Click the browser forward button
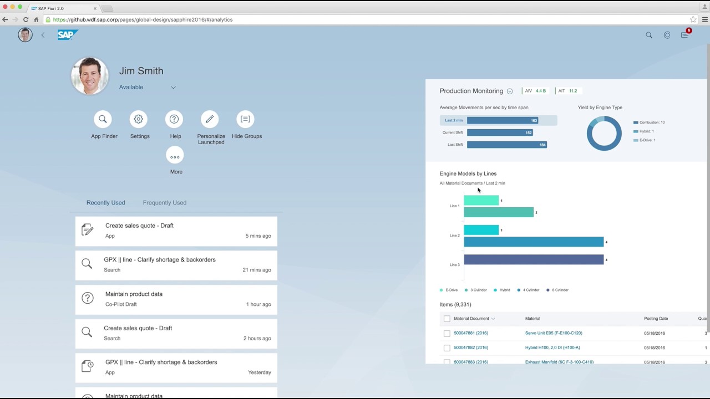Screen dimensions: 710x399 point(16,19)
